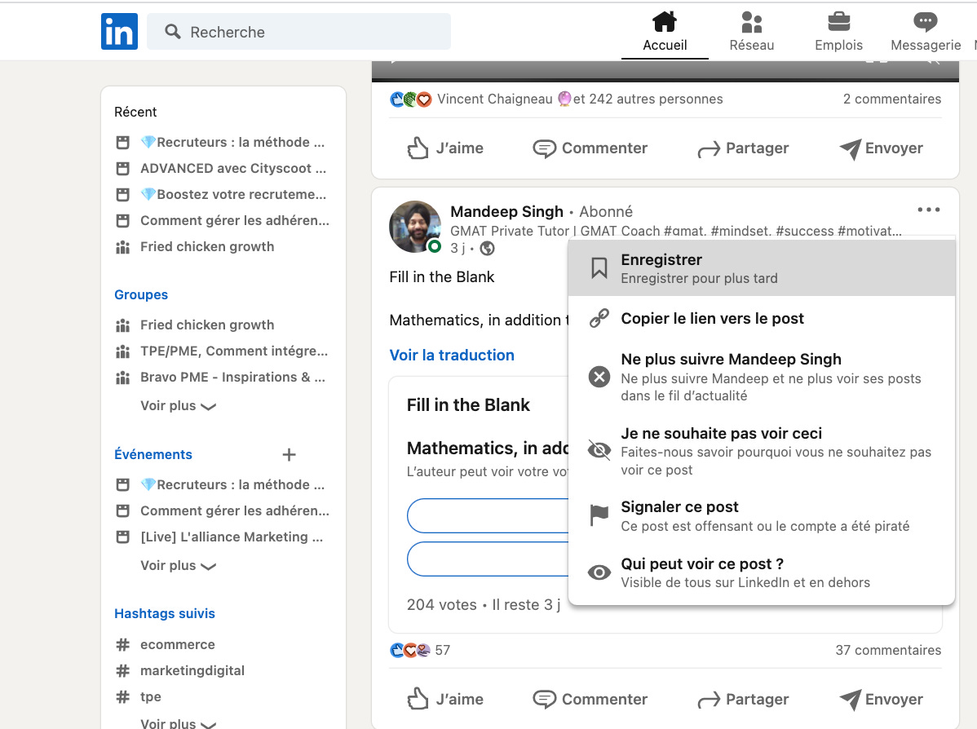Open the marketingdigital hashtag
Screen dimensions: 977x729
(192, 671)
